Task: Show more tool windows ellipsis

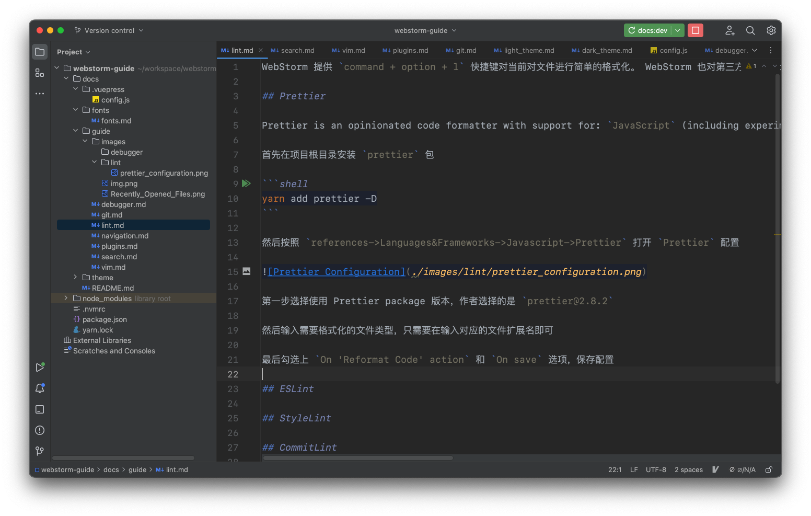Action: coord(40,94)
